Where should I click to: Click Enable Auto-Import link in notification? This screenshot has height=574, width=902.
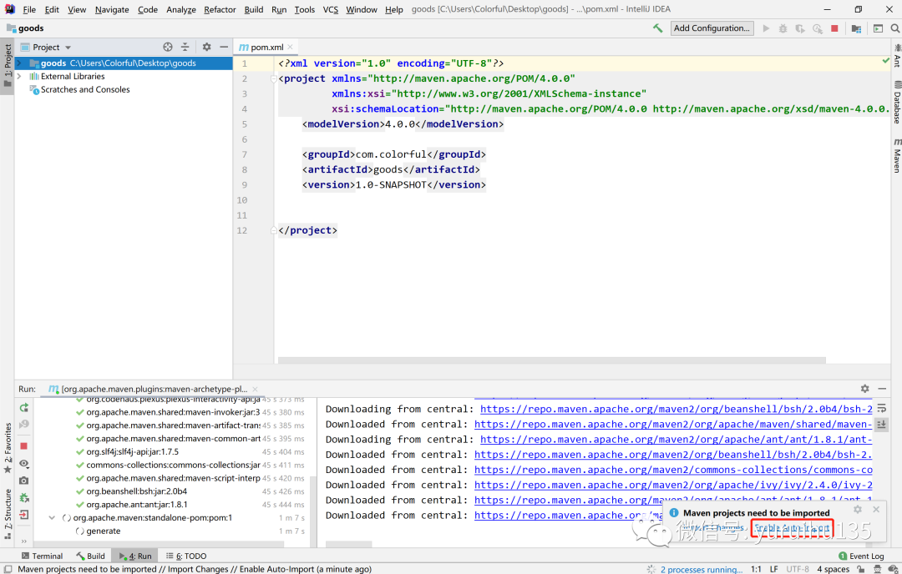792,527
